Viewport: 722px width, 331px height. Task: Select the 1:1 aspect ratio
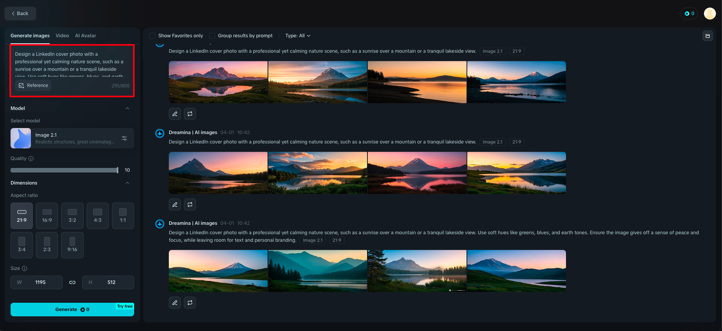pos(123,216)
